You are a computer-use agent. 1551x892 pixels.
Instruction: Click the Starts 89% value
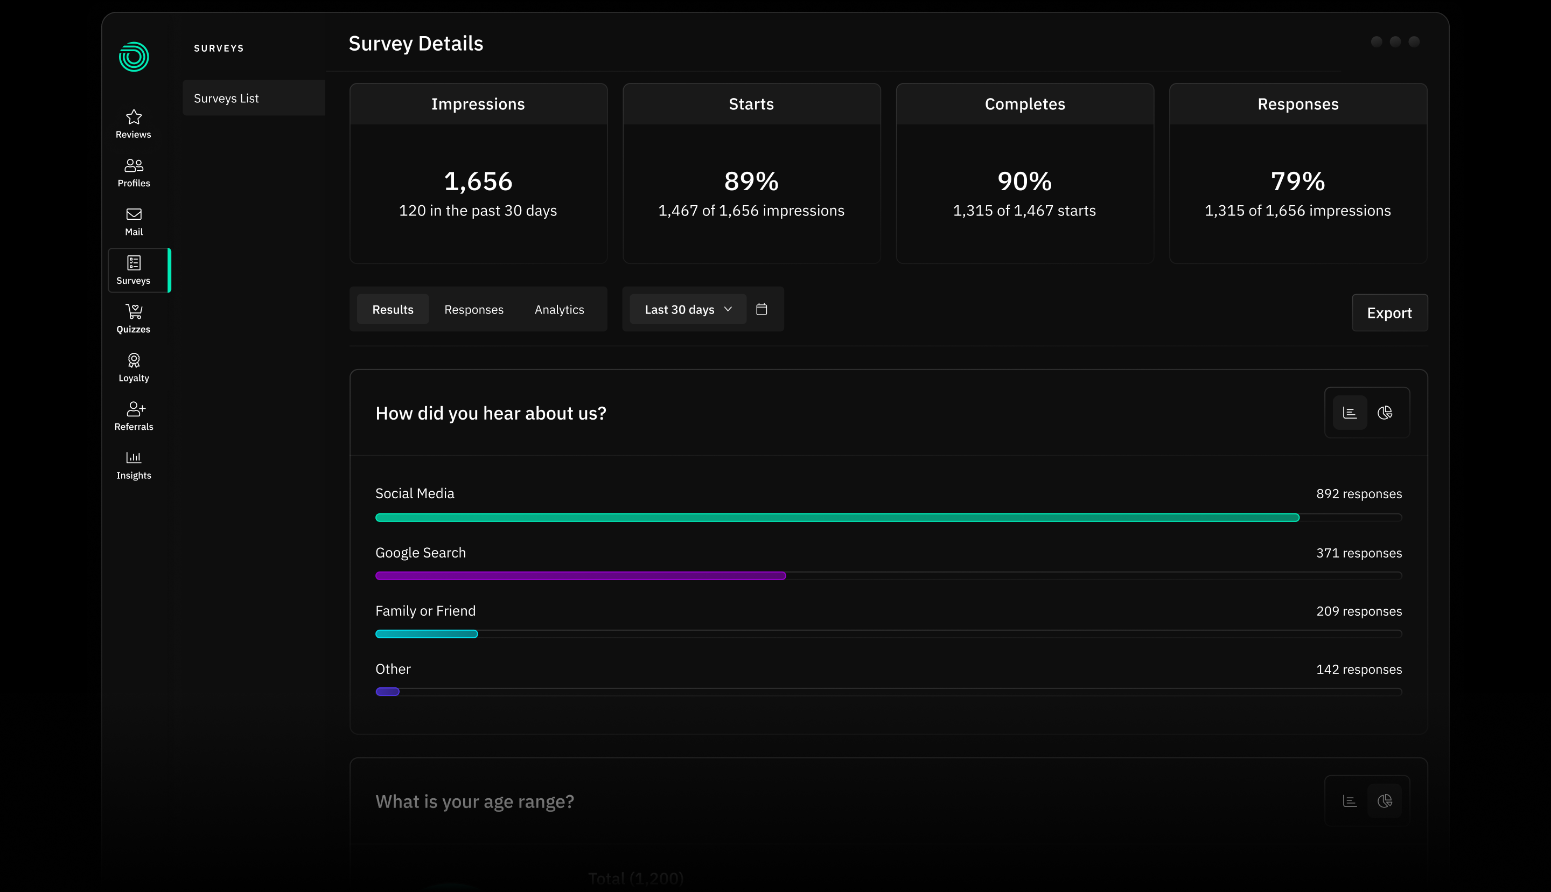tap(751, 182)
